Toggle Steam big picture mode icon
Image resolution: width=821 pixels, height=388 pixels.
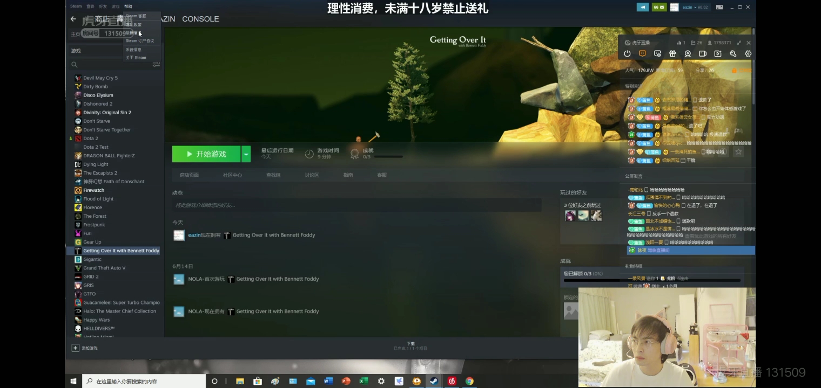pyautogui.click(x=719, y=7)
